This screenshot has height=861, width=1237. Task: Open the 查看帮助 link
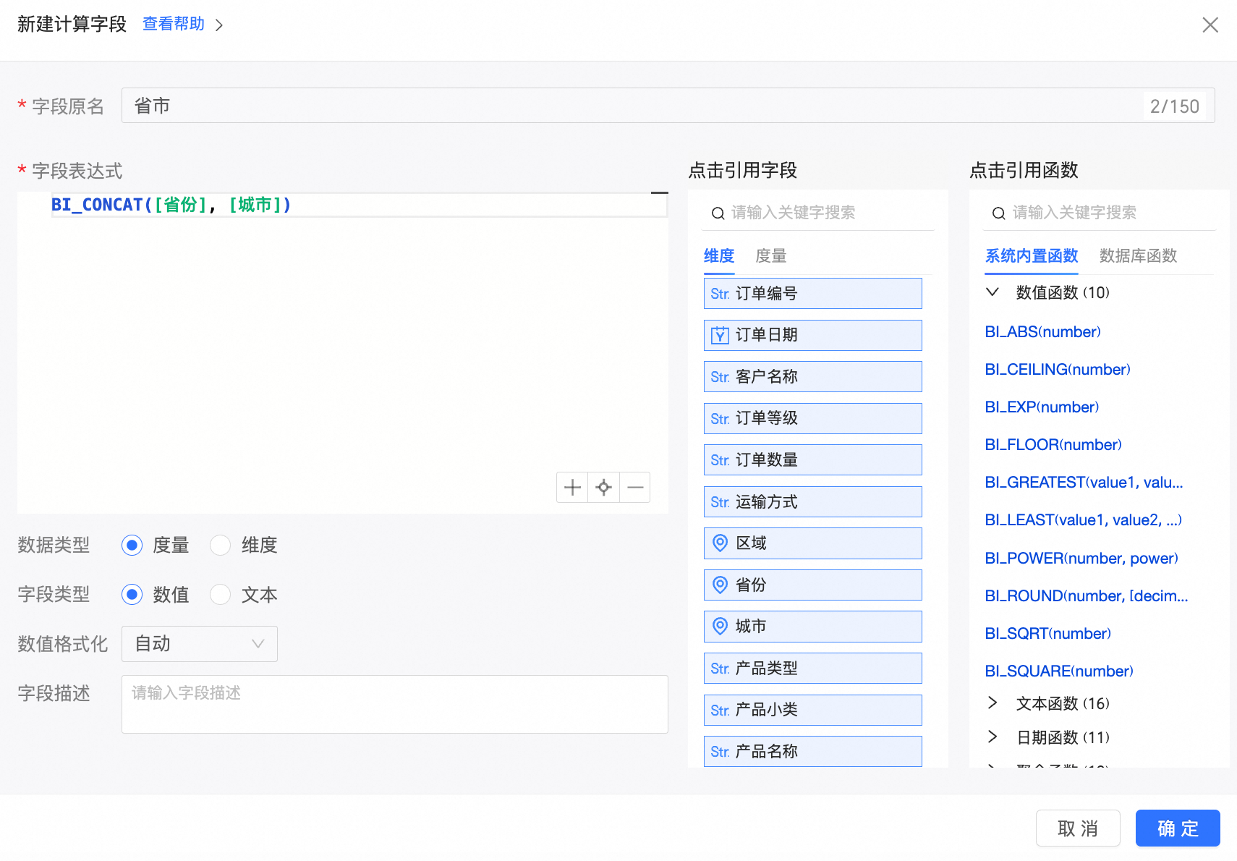point(174,25)
